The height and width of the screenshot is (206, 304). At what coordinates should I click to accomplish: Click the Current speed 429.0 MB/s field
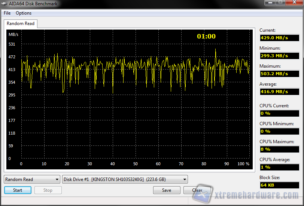[279, 38]
